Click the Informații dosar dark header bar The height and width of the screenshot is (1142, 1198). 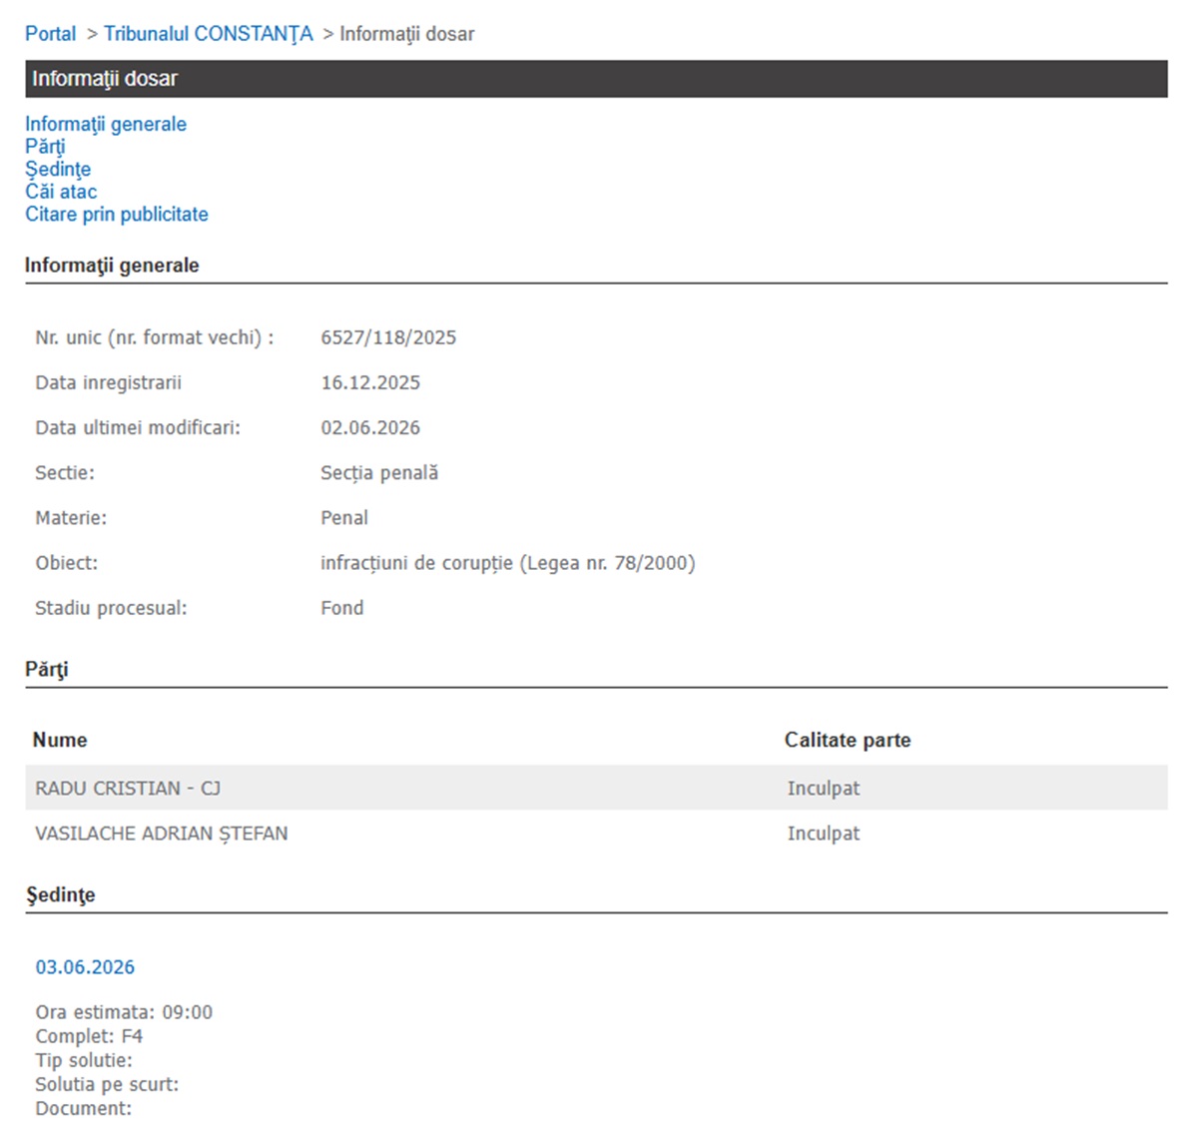pyautogui.click(x=596, y=79)
